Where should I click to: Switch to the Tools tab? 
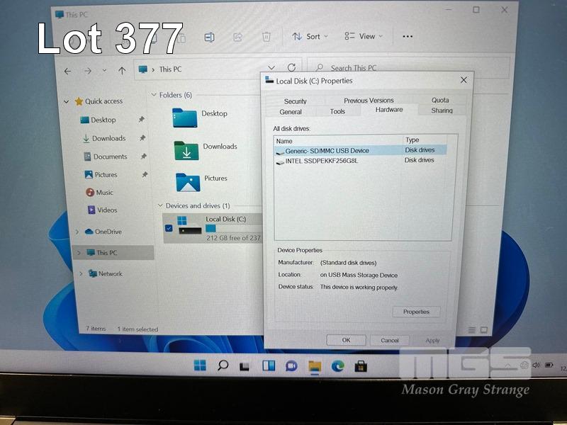point(337,111)
